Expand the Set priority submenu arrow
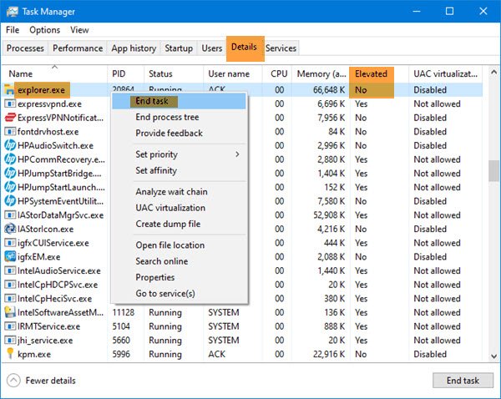 237,154
